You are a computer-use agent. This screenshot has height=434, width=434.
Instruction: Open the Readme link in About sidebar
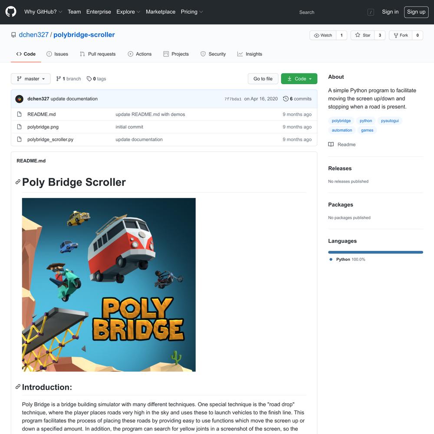[342, 145]
